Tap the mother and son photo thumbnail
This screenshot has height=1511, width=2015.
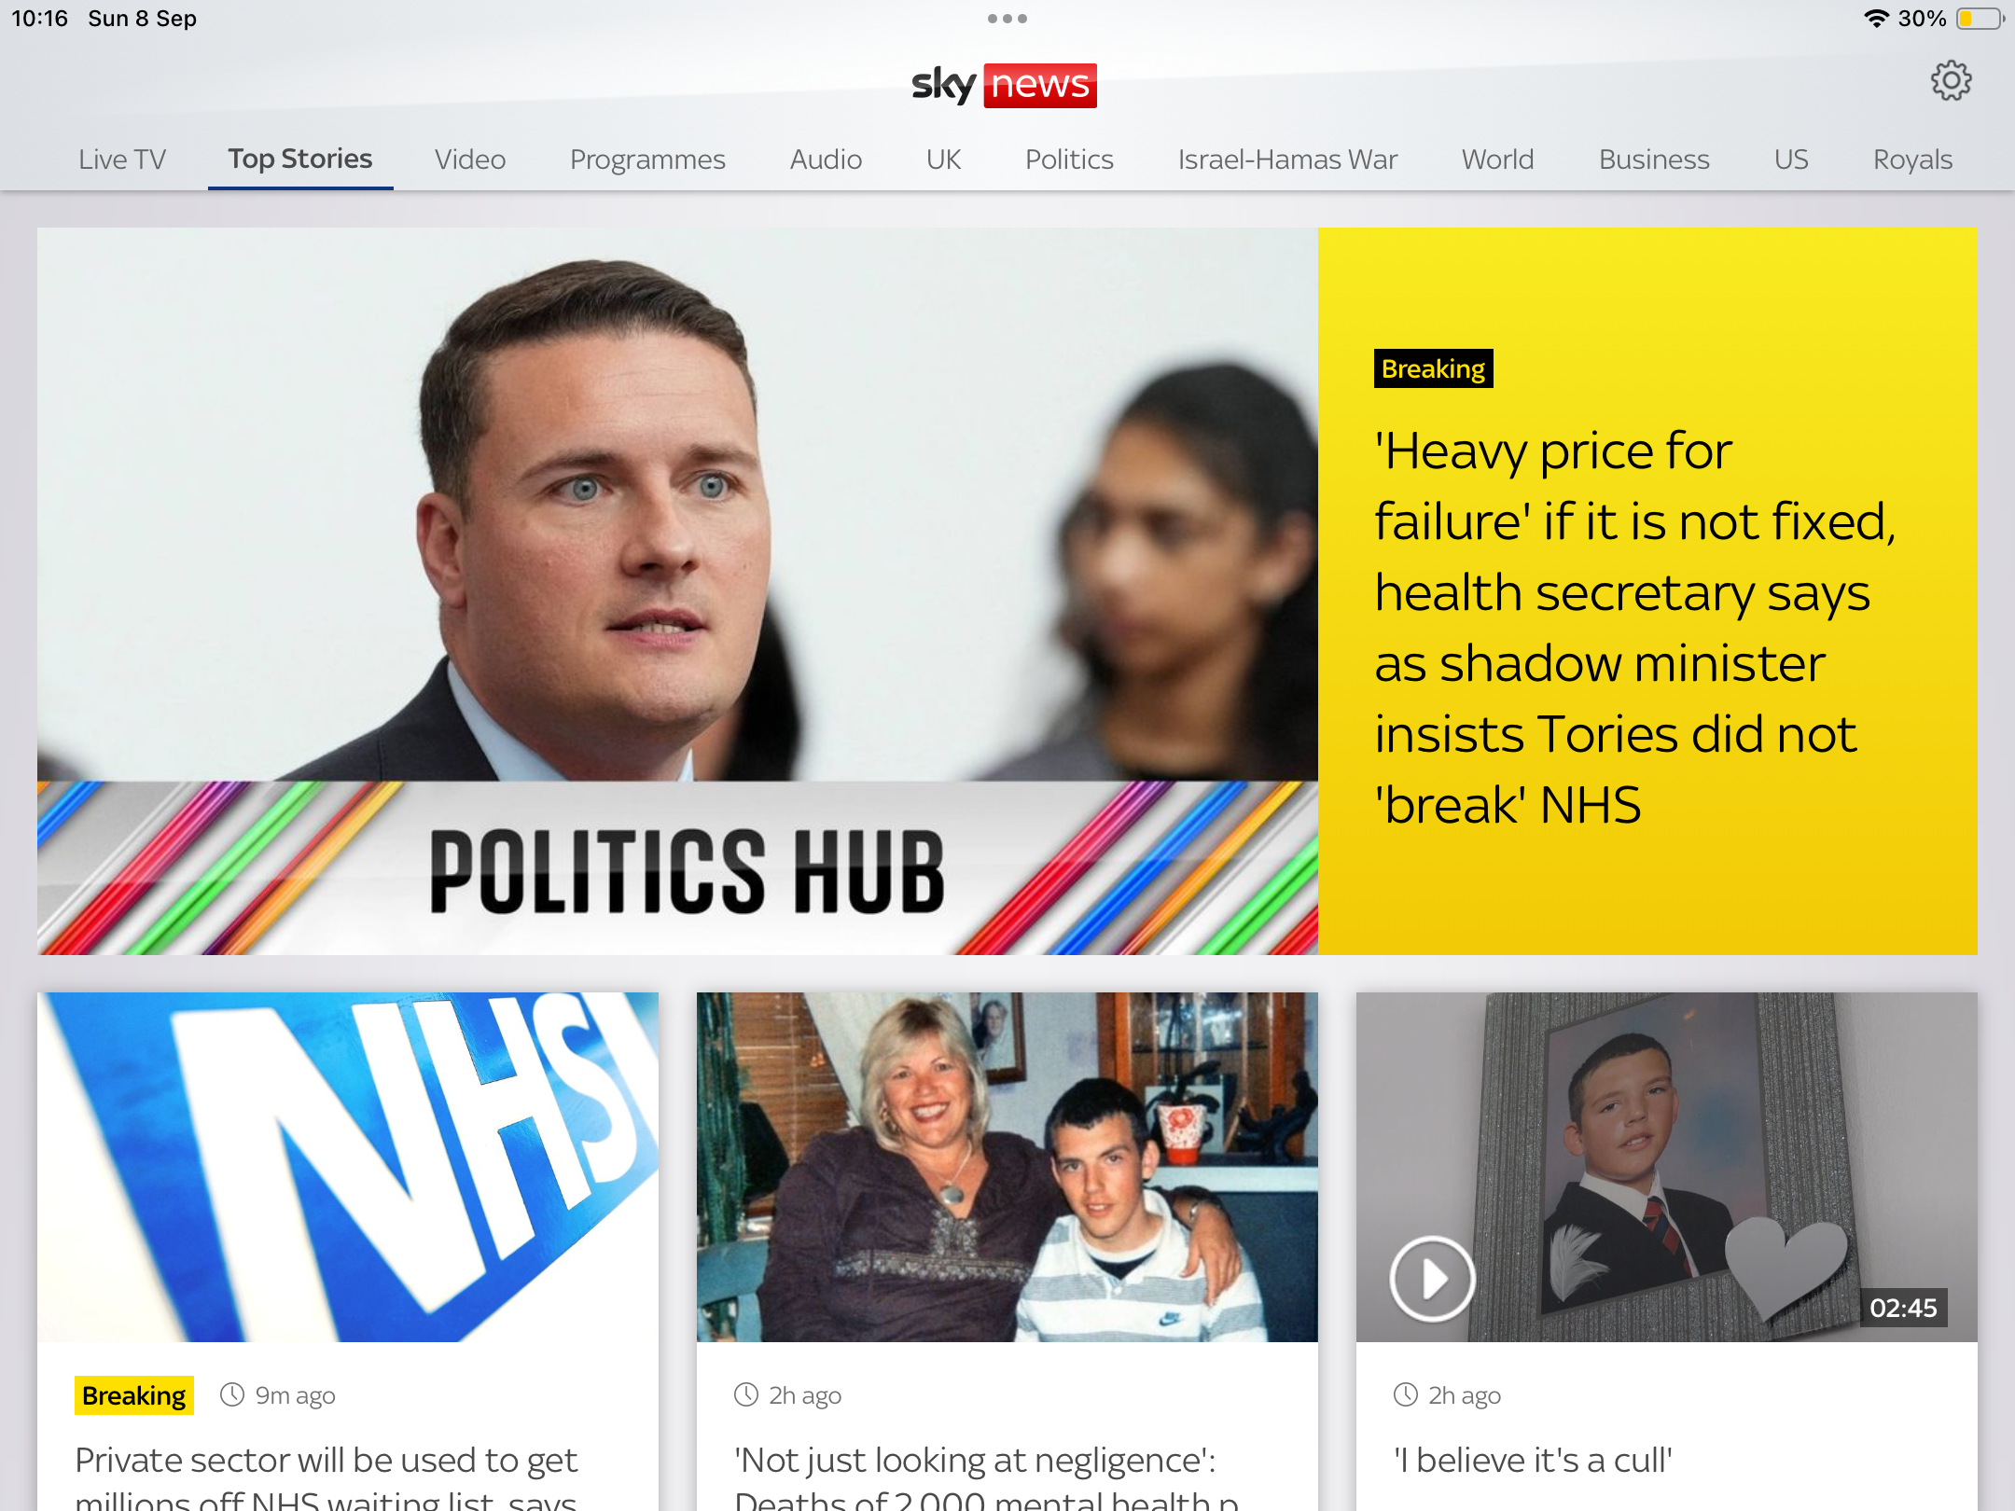click(x=1007, y=1167)
